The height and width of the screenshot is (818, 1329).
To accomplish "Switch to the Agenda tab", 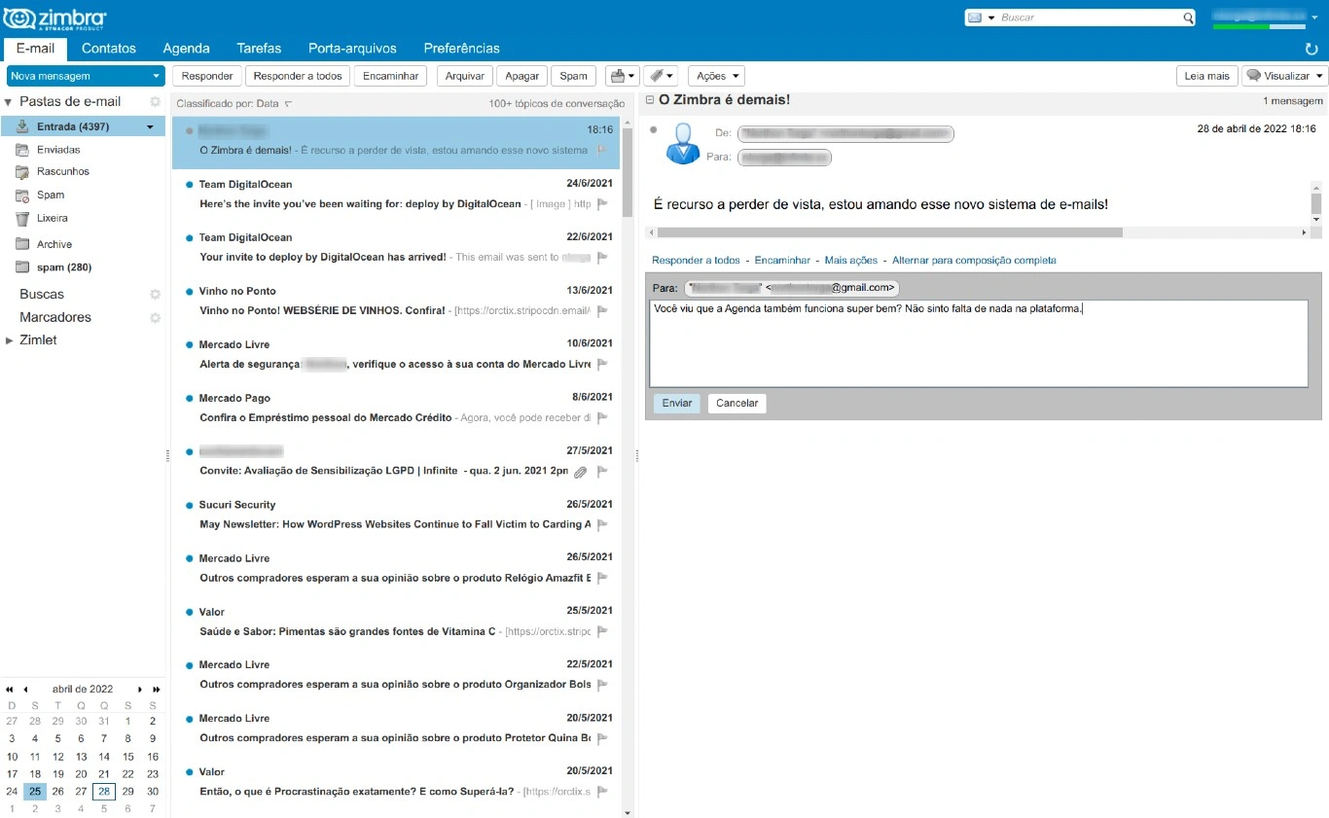I will pyautogui.click(x=186, y=48).
